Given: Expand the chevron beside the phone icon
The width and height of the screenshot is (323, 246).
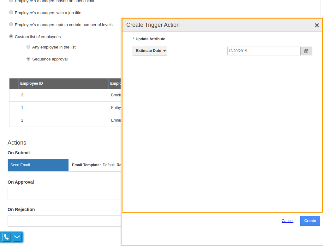Looking at the screenshot, I should point(17,237).
